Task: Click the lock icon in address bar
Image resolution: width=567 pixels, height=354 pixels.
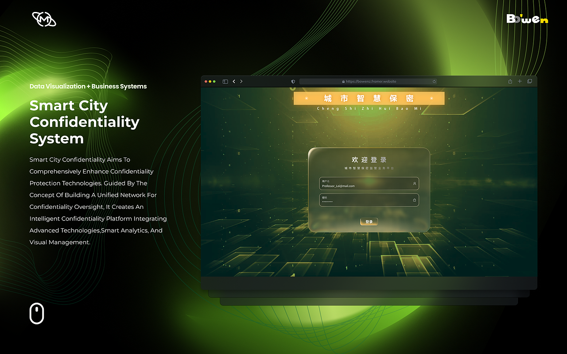Action: coord(343,81)
